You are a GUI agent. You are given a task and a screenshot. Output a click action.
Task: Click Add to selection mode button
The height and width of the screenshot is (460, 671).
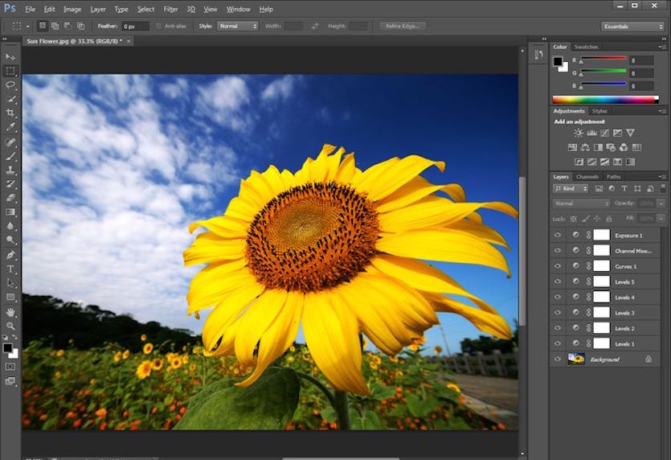55,26
